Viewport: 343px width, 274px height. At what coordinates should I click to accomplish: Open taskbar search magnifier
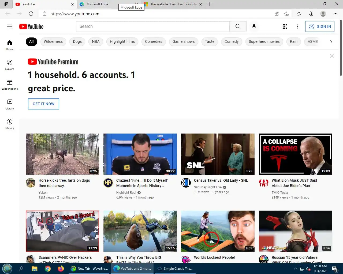(x=21, y=268)
